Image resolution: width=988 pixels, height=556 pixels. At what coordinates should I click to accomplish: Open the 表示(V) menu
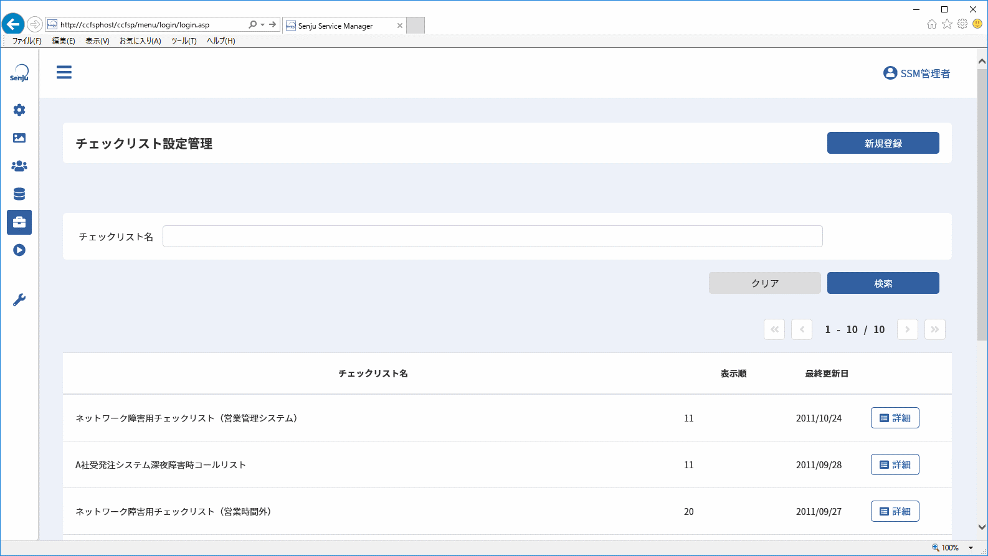point(97,41)
